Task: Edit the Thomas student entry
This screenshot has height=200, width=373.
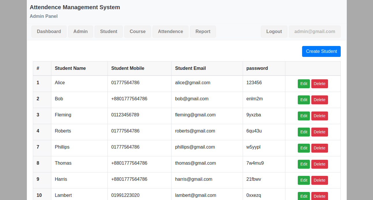Action: (x=304, y=164)
